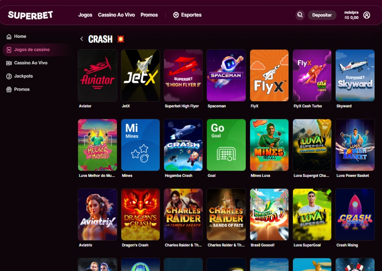Select the Home icon in the sidebar
Viewport: 382px width, 271px height.
click(9, 36)
